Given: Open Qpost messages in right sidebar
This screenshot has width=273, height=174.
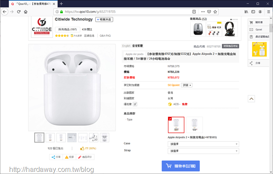Looking at the screenshot, I should pyautogui.click(x=258, y=29).
